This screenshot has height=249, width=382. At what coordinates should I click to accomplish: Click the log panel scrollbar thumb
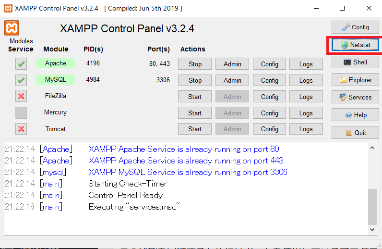coord(372,206)
